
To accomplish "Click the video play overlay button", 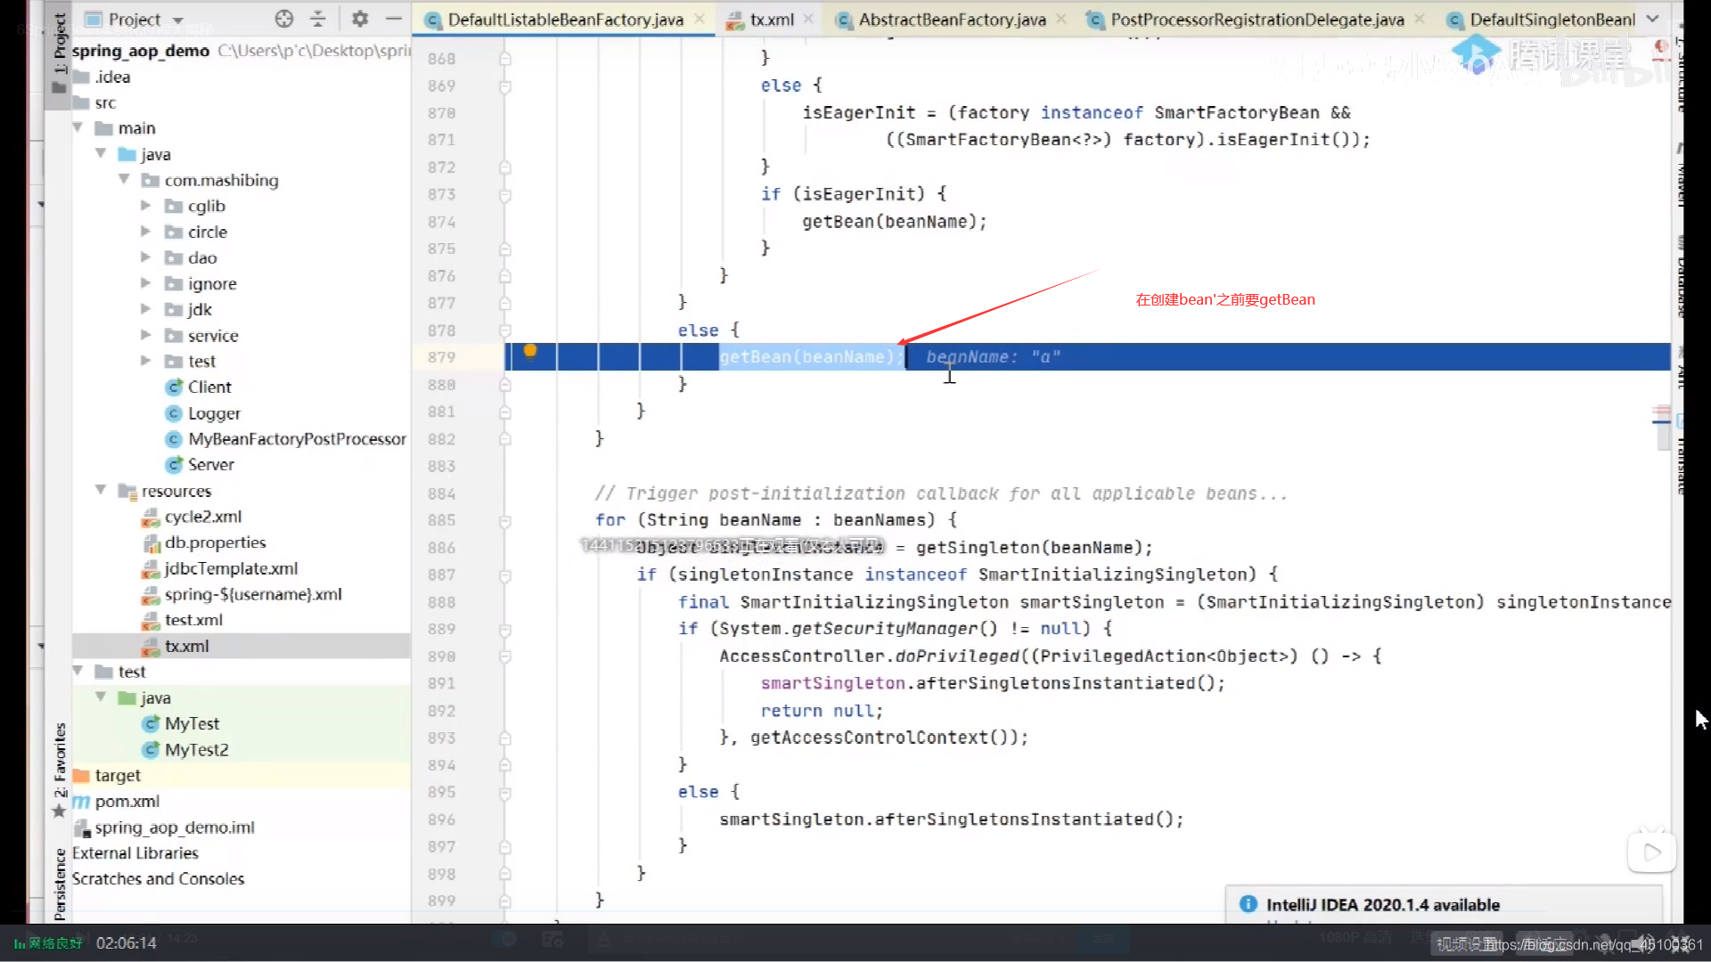I will click(1651, 852).
